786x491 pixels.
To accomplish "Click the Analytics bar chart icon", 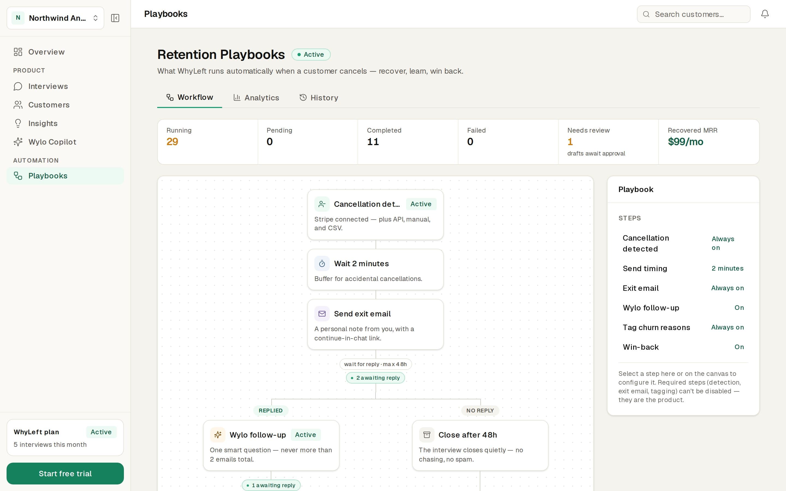I will 237,97.
